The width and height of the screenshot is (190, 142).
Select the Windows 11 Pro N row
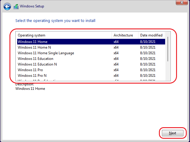coord(91,76)
